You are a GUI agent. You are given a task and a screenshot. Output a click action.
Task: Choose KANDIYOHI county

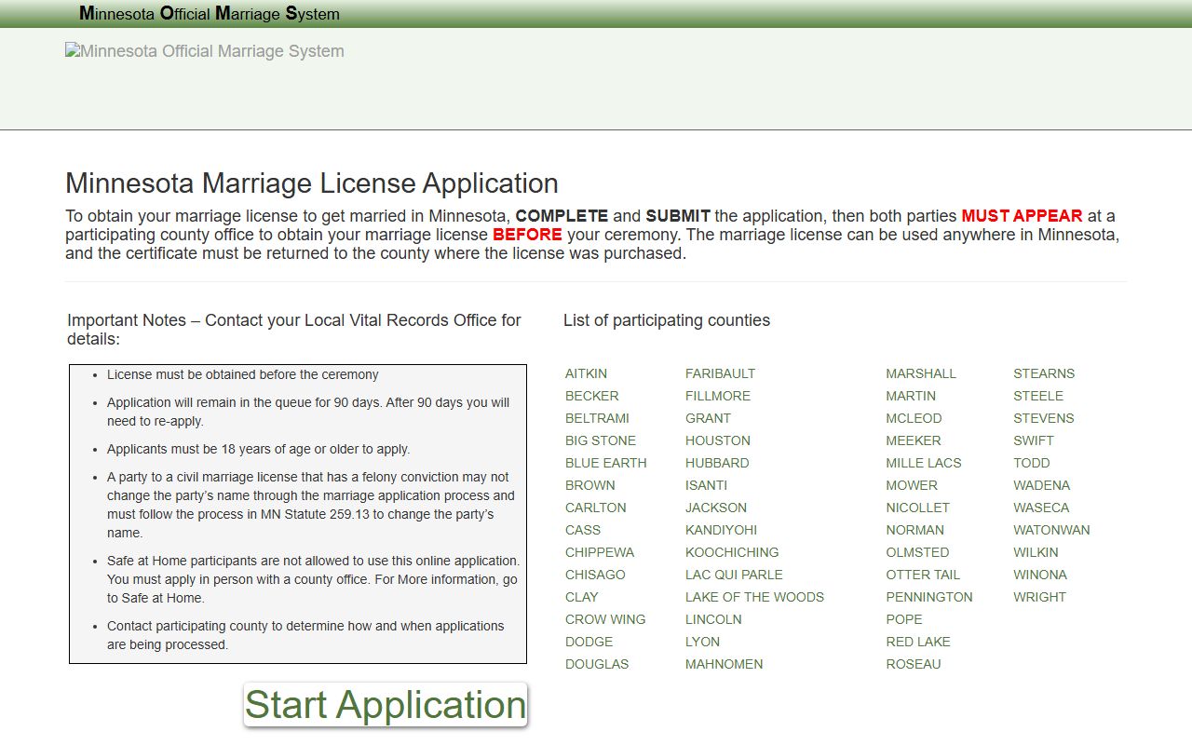[721, 530]
